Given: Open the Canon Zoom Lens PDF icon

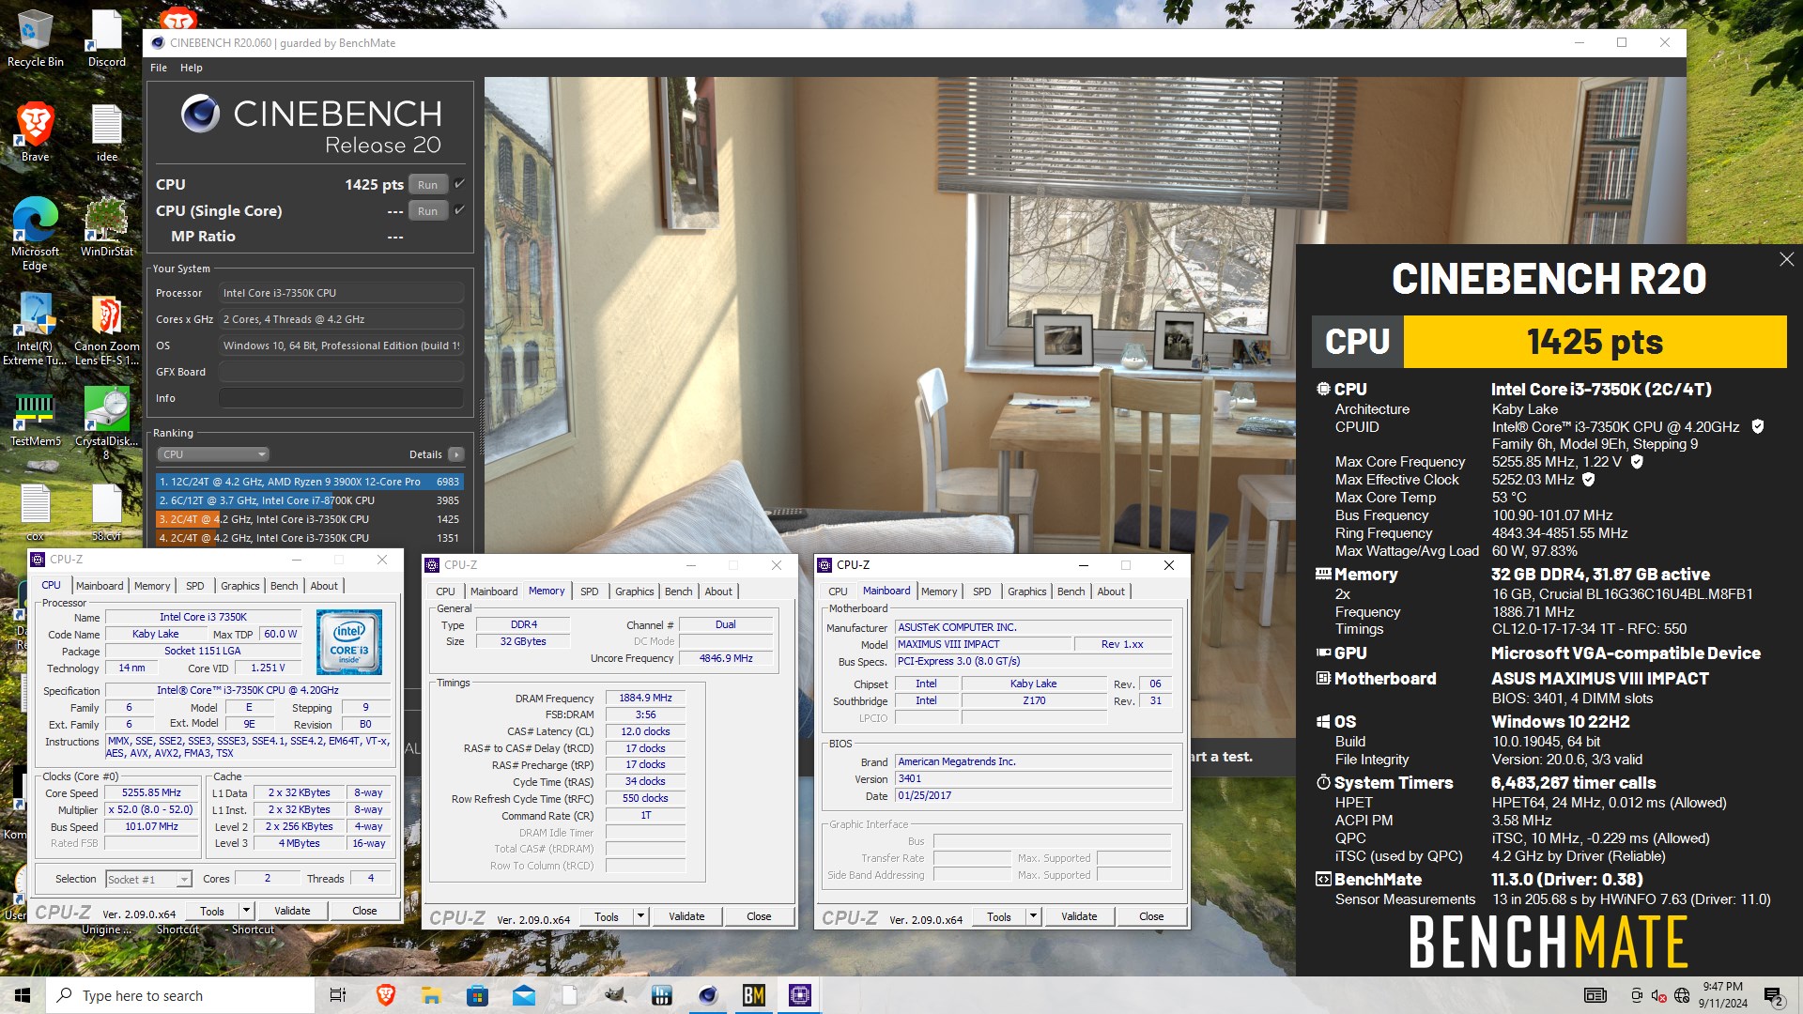Looking at the screenshot, I should coord(106,330).
